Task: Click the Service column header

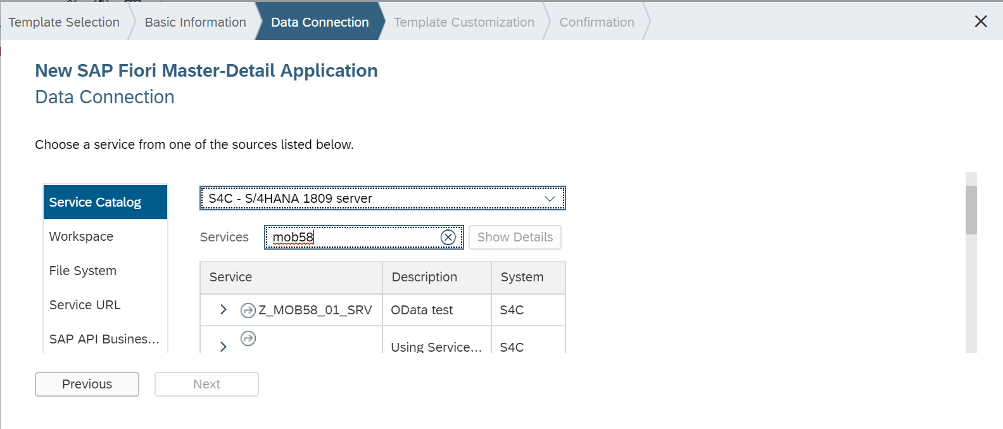Action: pos(291,277)
